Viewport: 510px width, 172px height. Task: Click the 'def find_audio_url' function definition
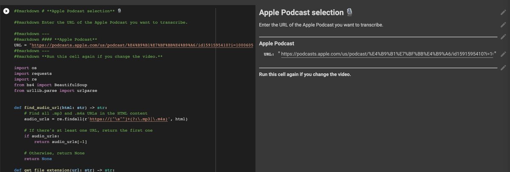pyautogui.click(x=60, y=108)
